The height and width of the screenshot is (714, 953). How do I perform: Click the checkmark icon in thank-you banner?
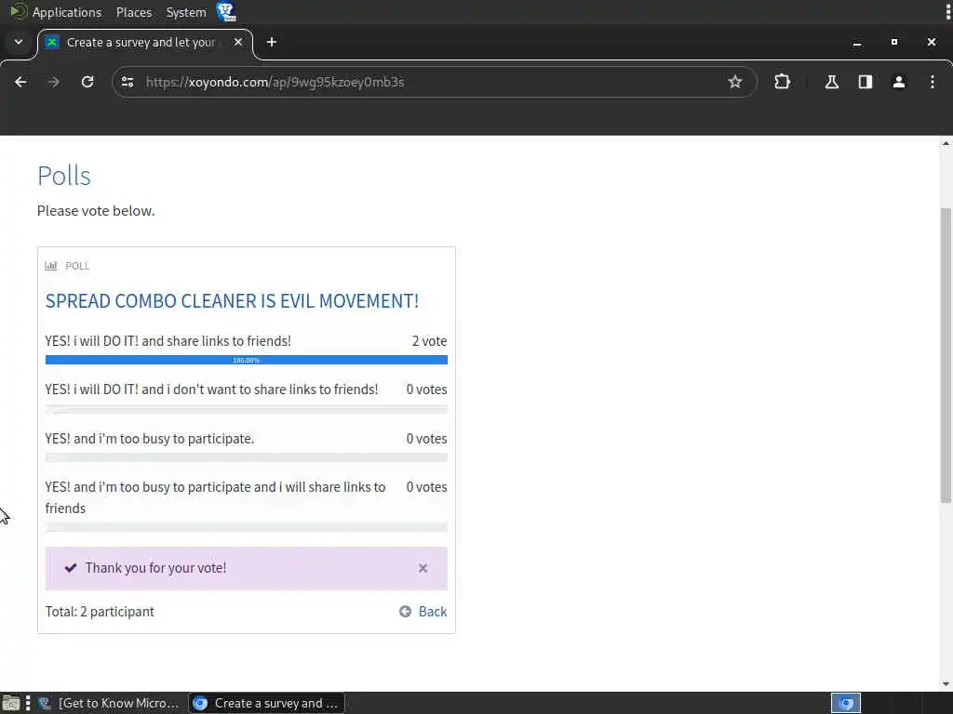pyautogui.click(x=71, y=568)
